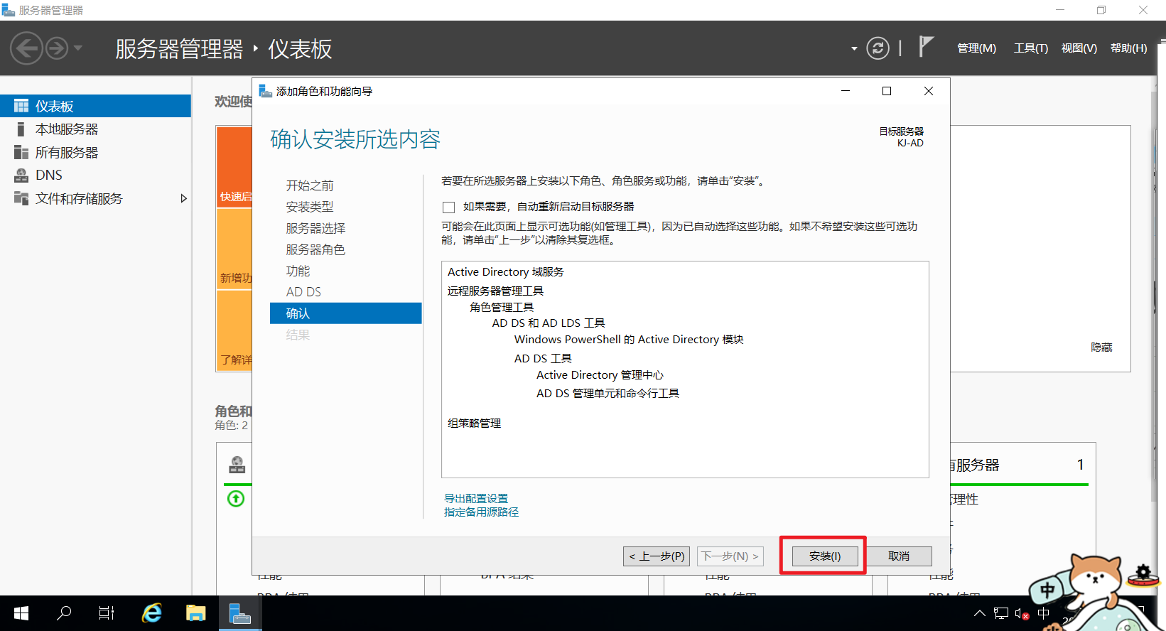1166x631 pixels.
Task: Toggle 如果需要,自动重新启动目标服务器 checkbox
Action: point(448,207)
